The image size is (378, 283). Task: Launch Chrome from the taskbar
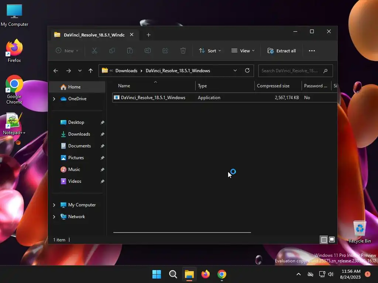[x=222, y=274]
